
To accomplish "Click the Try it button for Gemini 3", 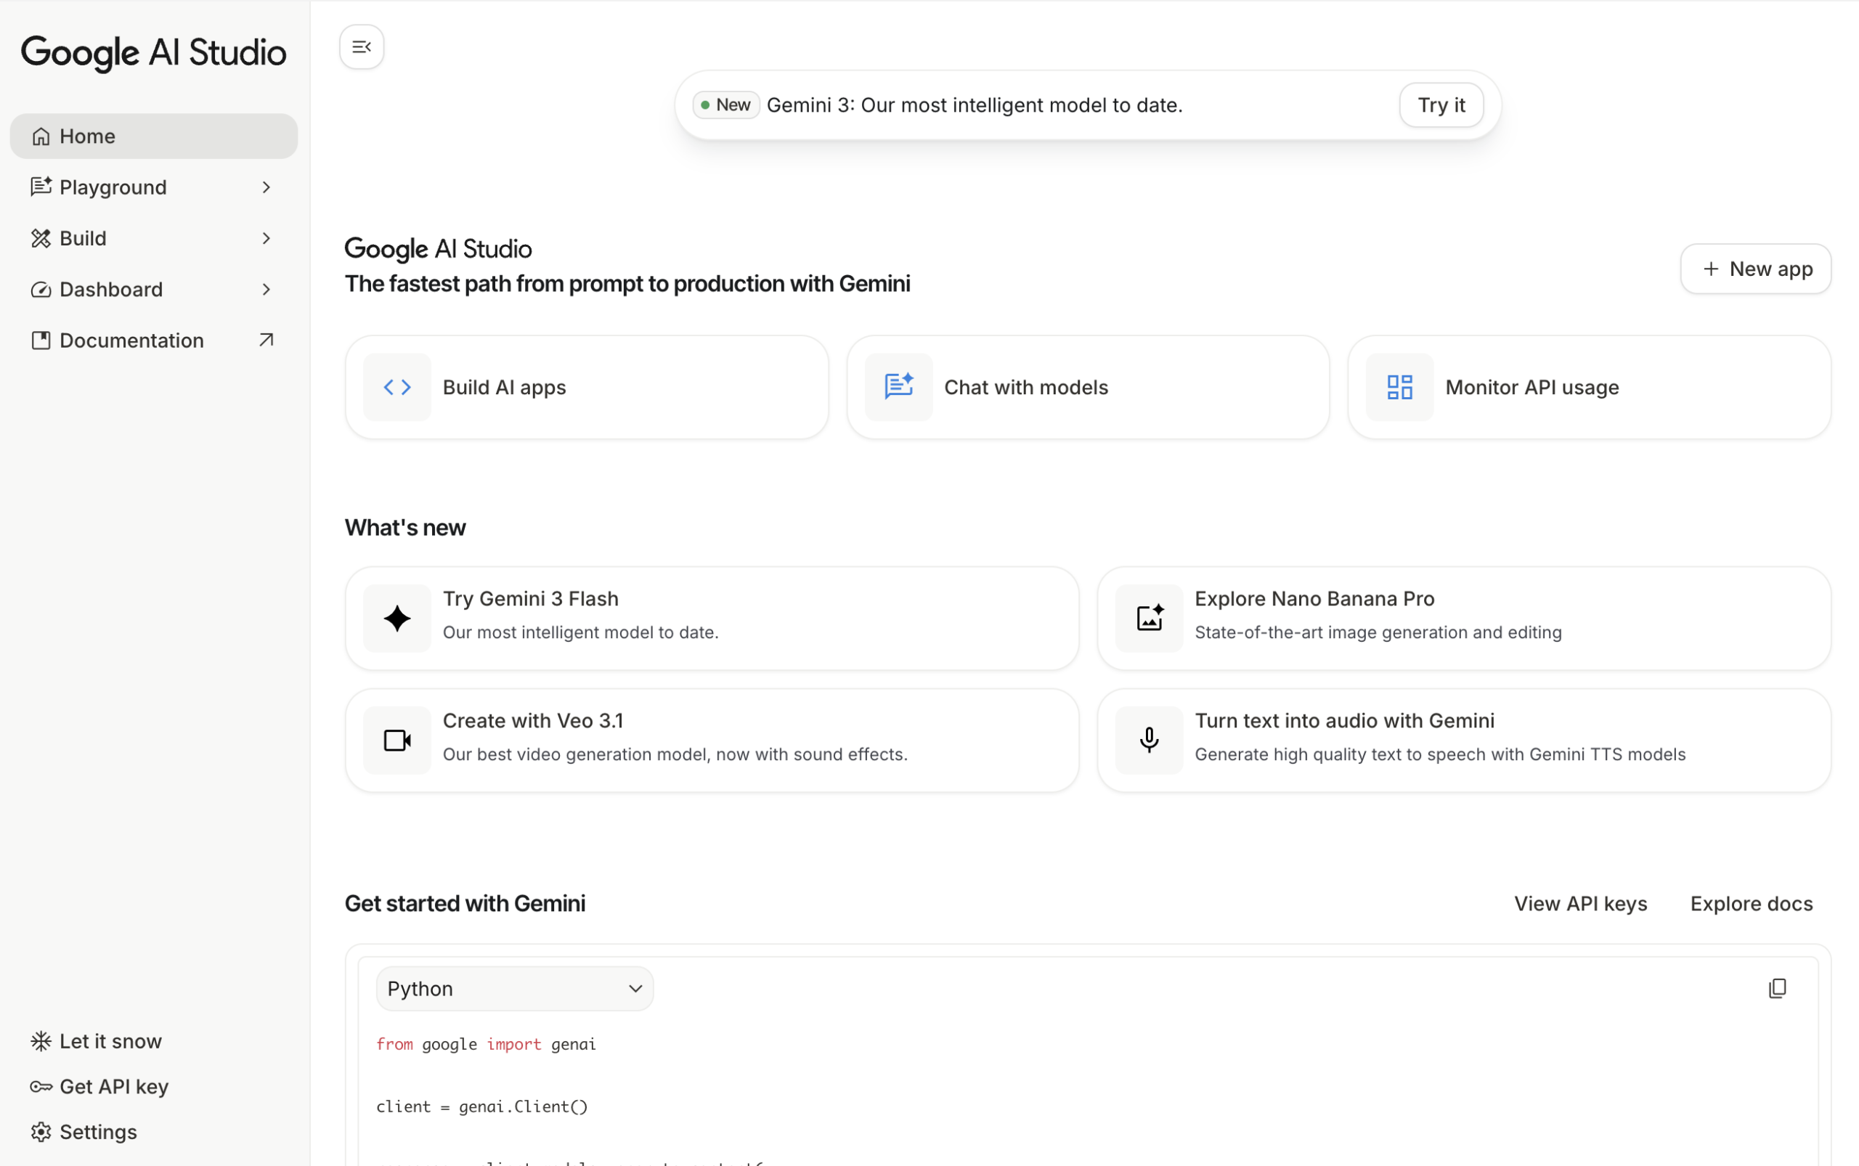I will tap(1441, 104).
